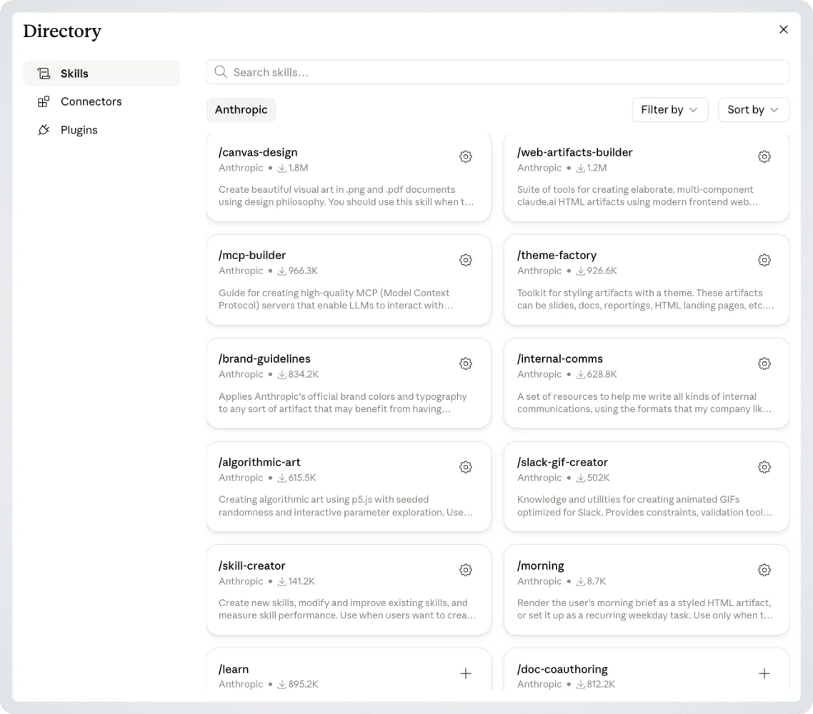Close the Directory dialog
This screenshot has width=813, height=714.
coord(784,29)
